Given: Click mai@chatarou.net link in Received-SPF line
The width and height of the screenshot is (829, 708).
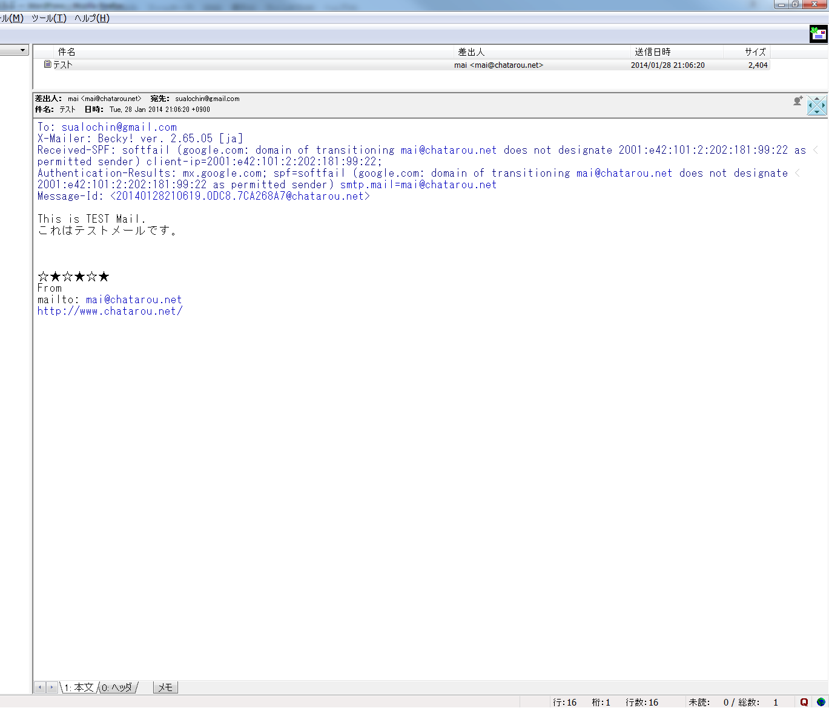Looking at the screenshot, I should (x=449, y=150).
